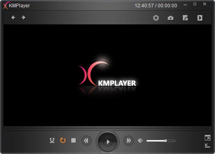Click the rewind double-arrow button
215x154 pixels.
point(86,141)
